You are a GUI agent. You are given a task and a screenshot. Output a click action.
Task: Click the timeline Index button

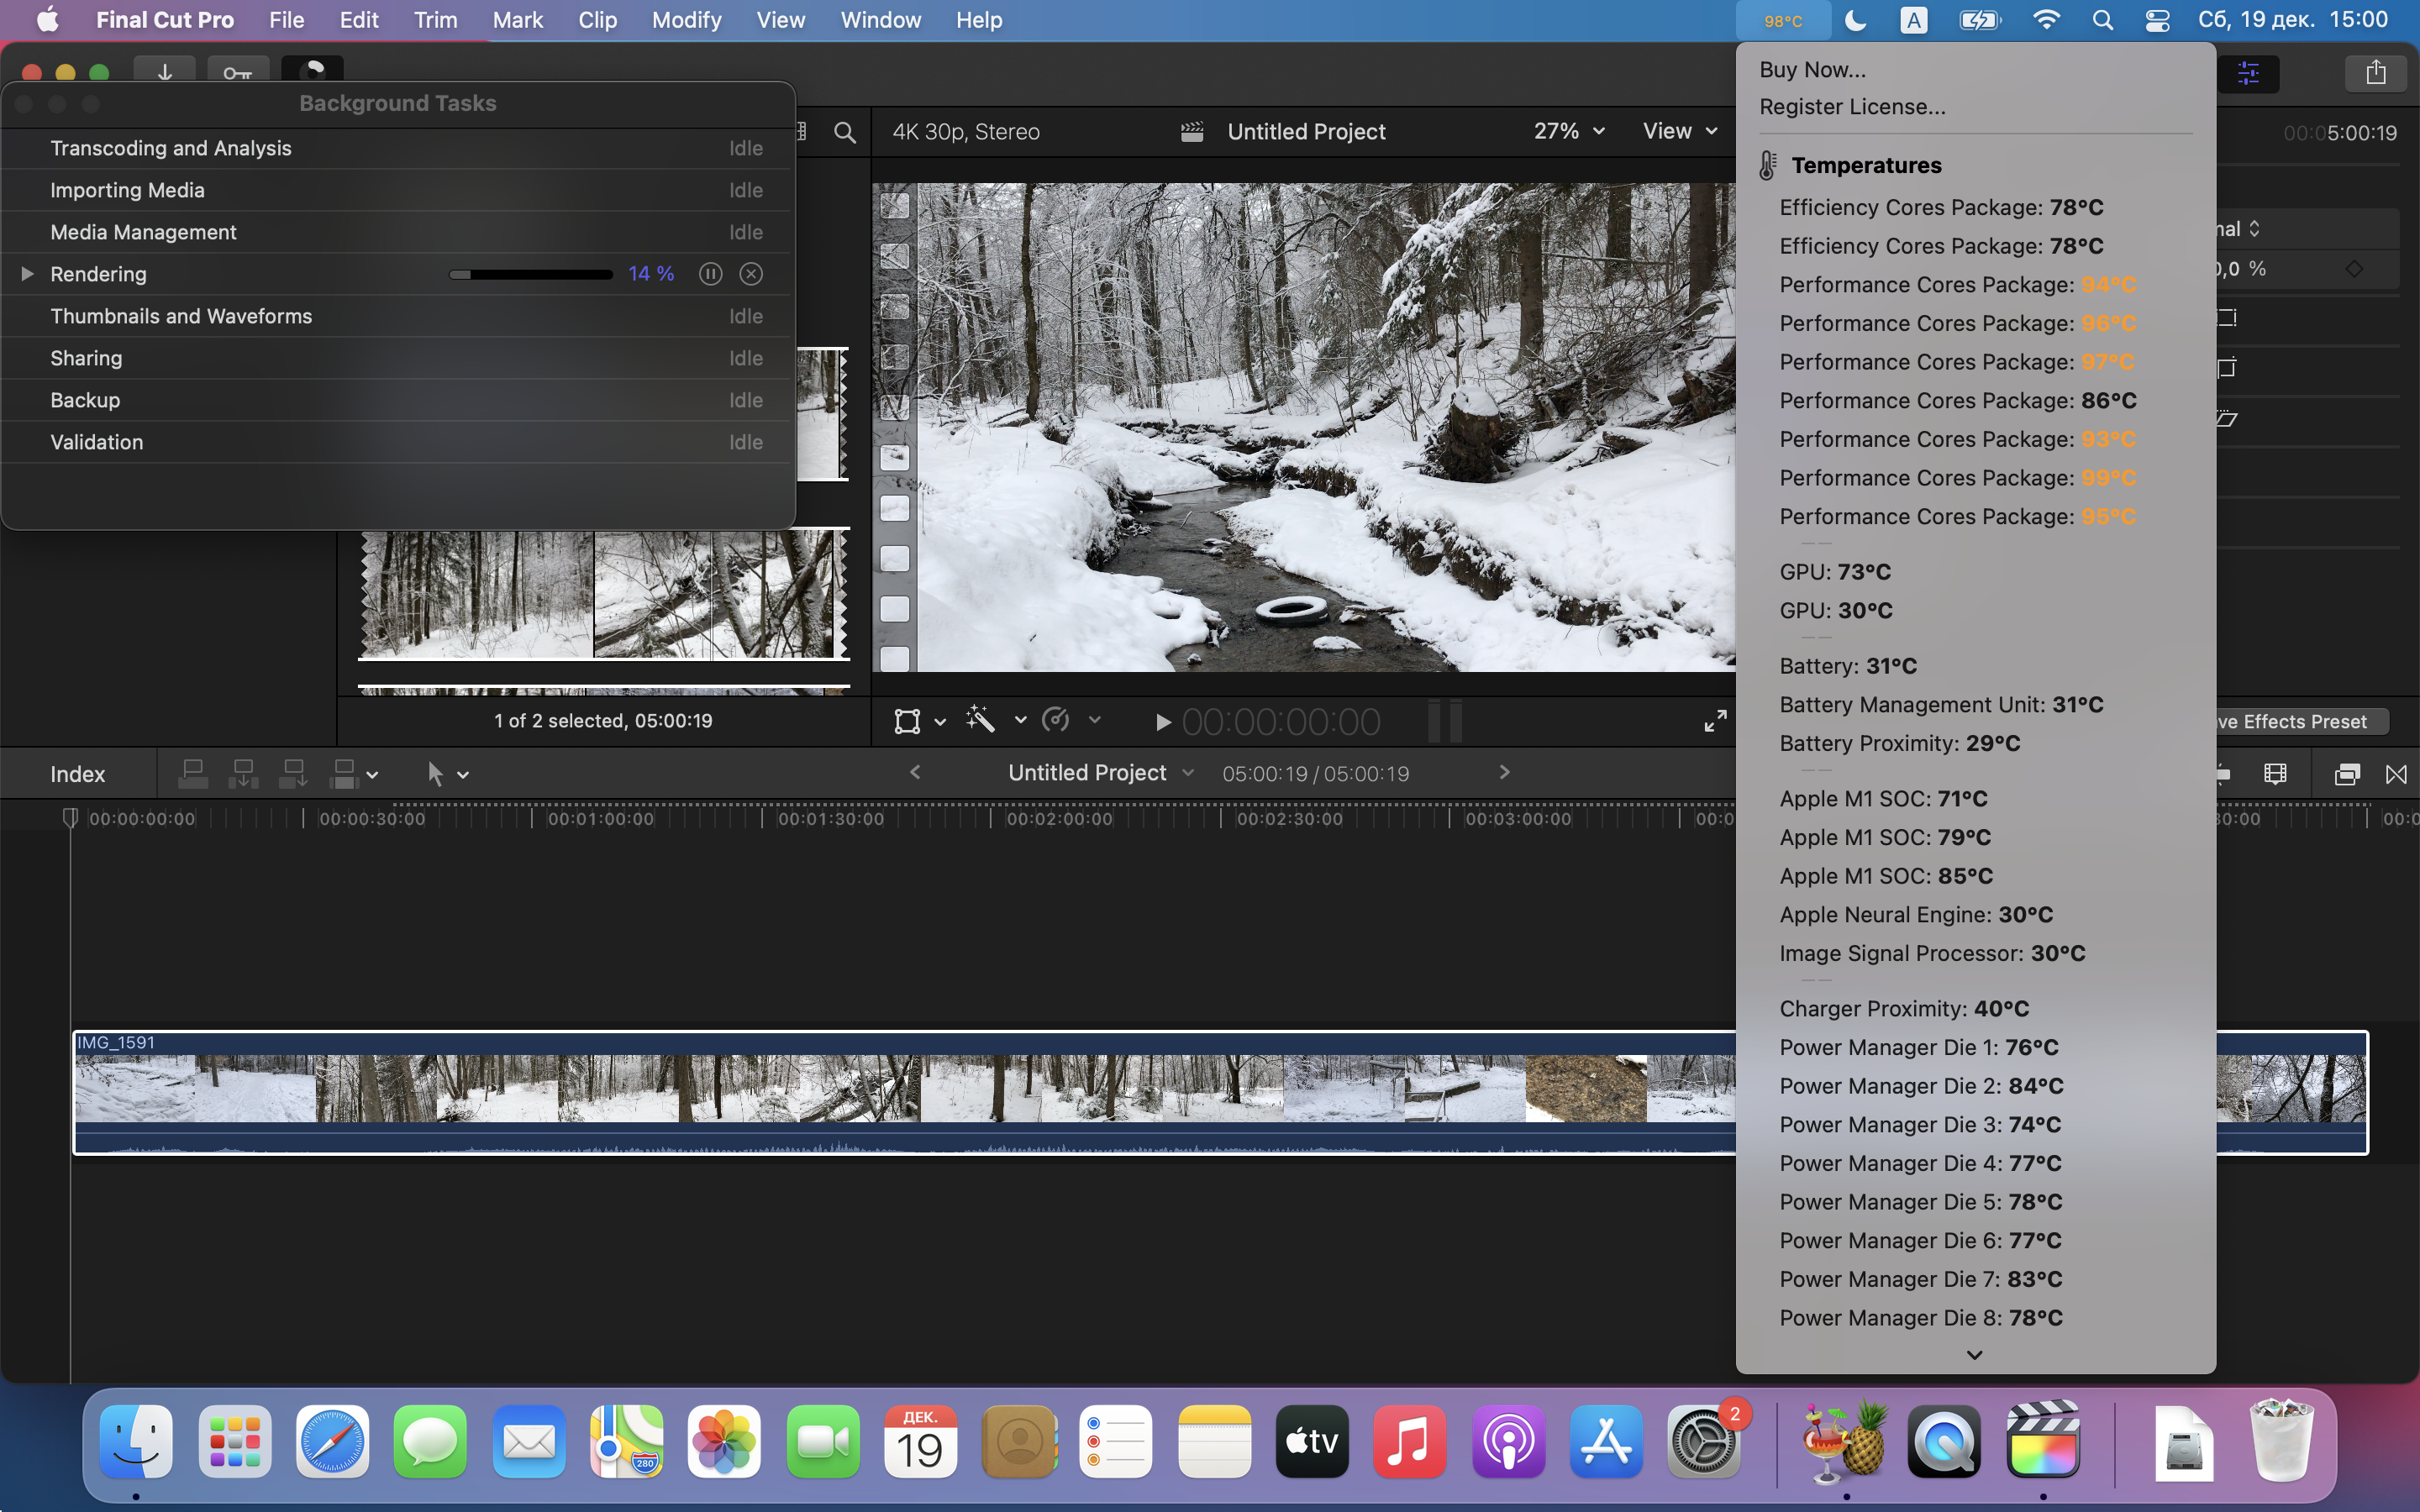pyautogui.click(x=77, y=774)
